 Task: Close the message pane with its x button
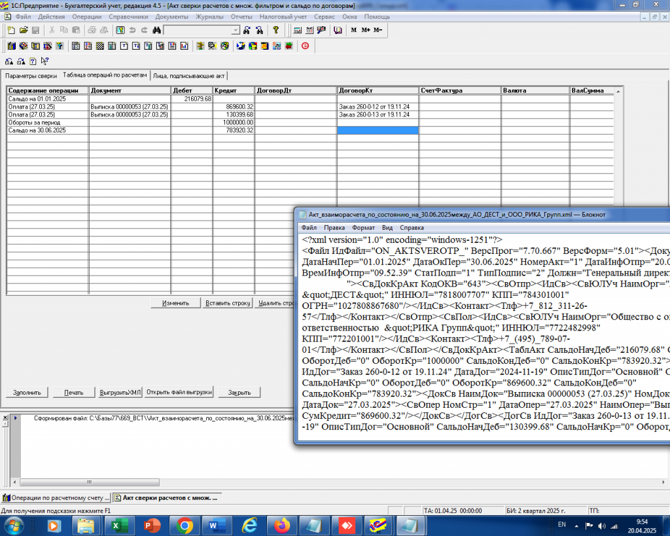[5, 418]
